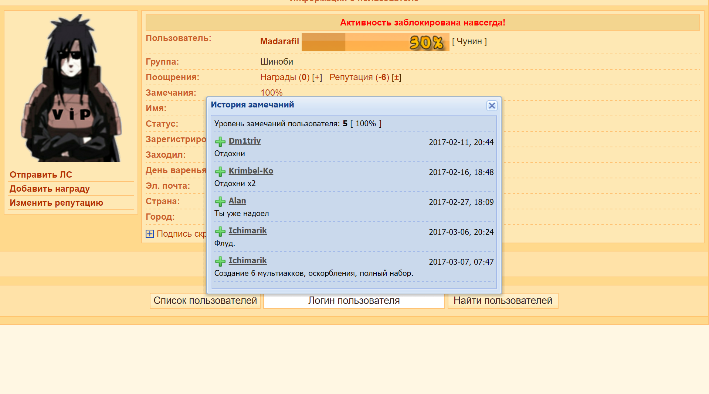The height and width of the screenshot is (394, 709).
Task: Click date 2017-02-27, 18:09
Action: click(x=461, y=202)
